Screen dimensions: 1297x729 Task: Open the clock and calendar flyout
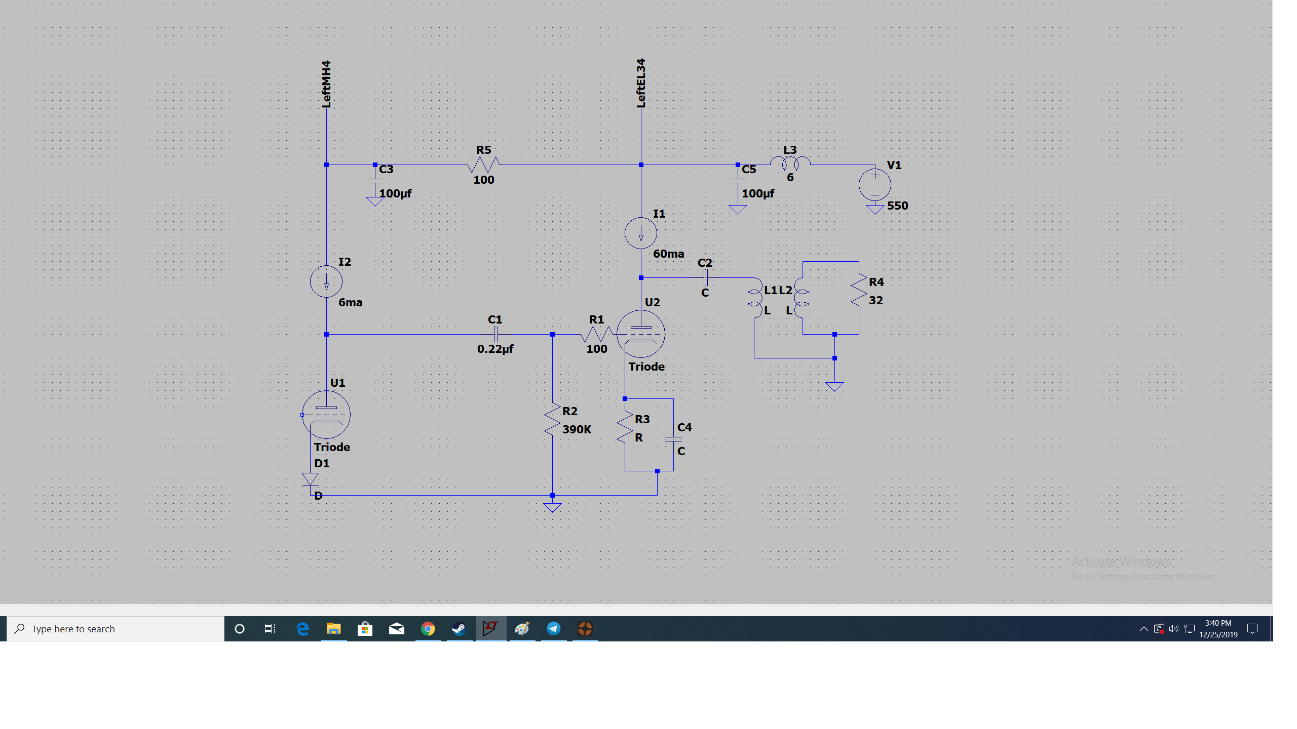point(1218,629)
